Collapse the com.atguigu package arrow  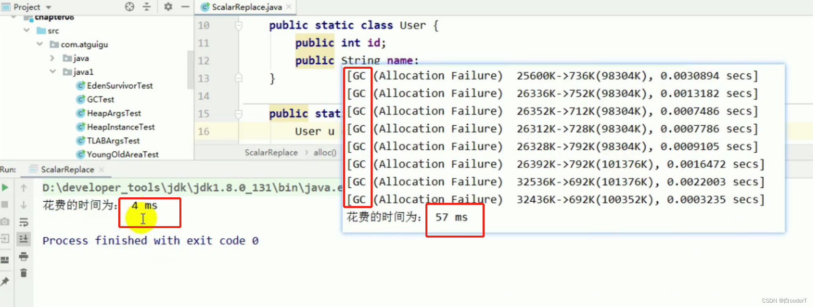[39, 44]
